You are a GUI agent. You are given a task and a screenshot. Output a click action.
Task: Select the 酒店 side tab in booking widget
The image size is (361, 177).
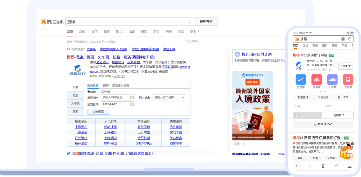pos(75,95)
